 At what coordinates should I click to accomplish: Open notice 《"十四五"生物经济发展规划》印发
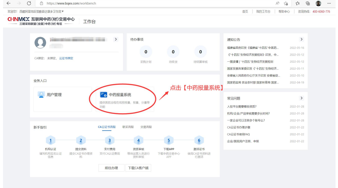point(253,55)
